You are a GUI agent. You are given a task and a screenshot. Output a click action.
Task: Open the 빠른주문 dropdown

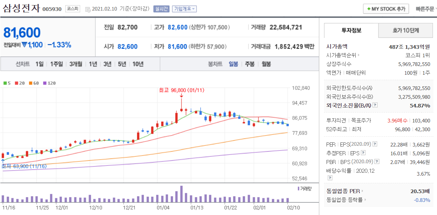(426, 9)
